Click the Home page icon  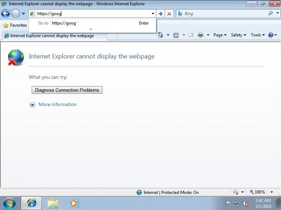click(161, 35)
